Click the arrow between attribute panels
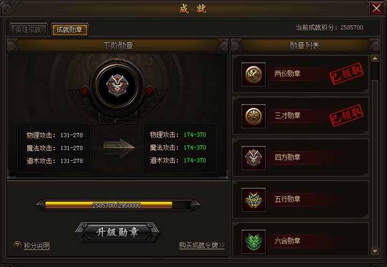387x267 pixels. click(118, 148)
